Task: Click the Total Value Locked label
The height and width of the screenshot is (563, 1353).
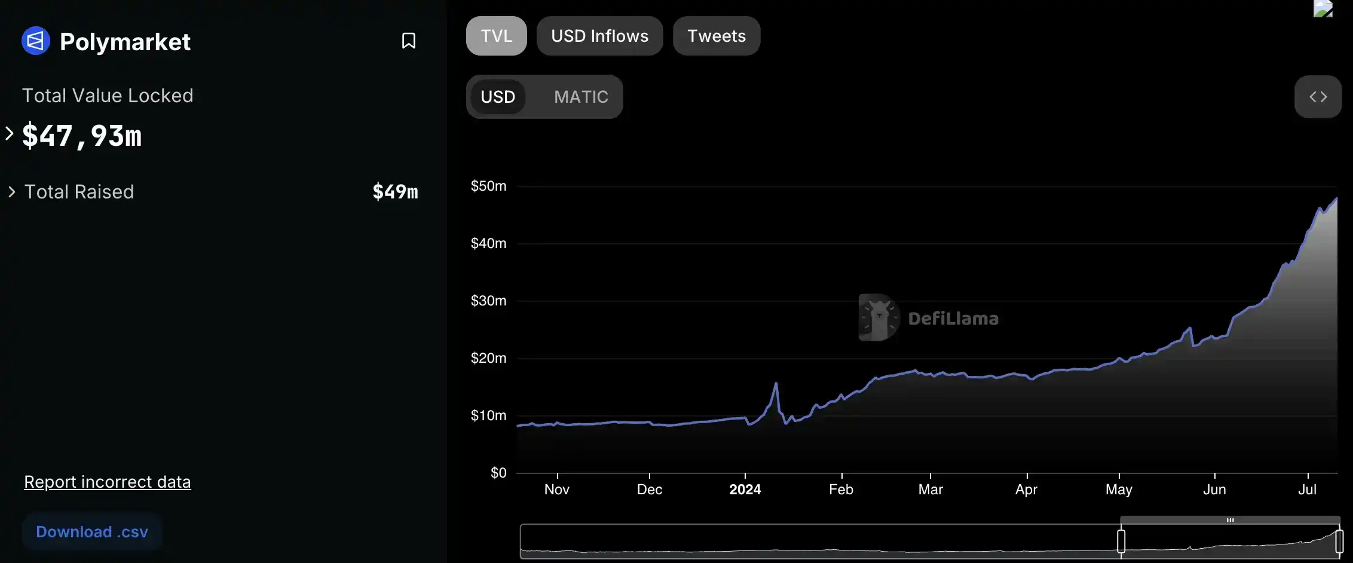Action: coord(108,96)
